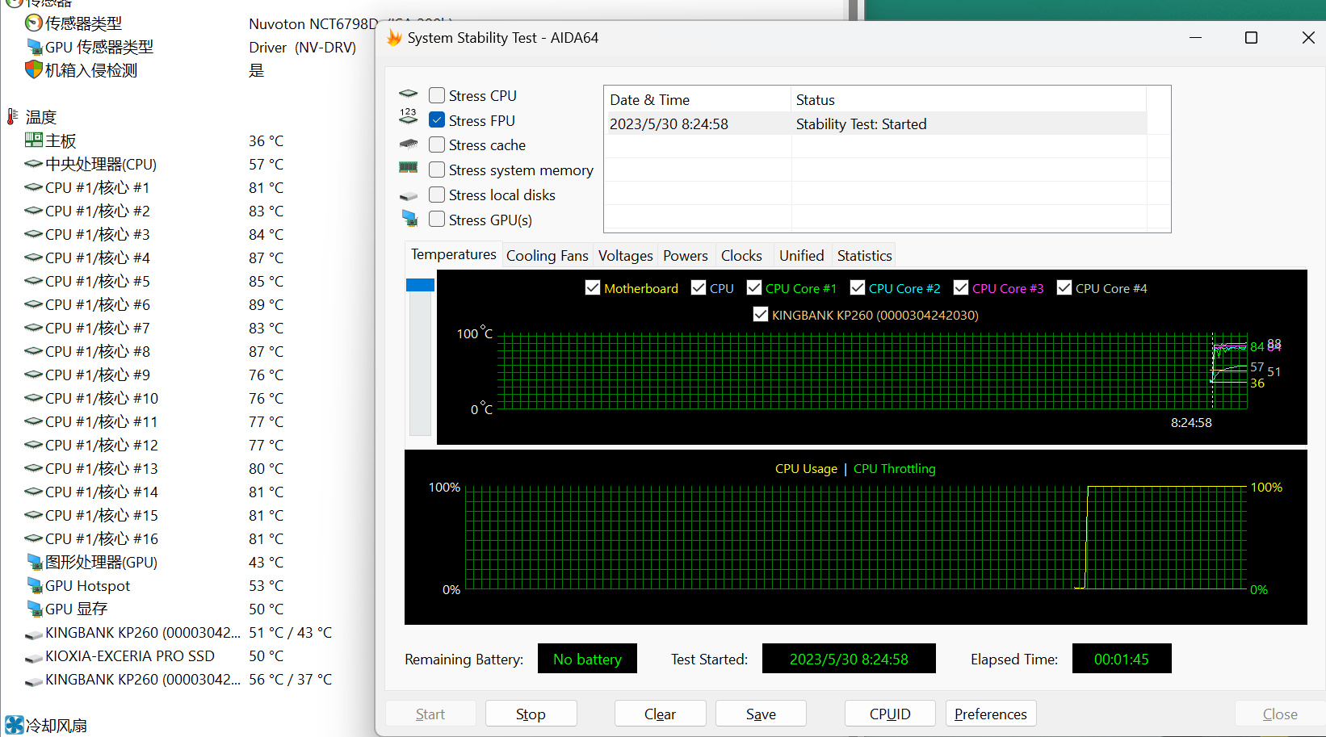1326x737 pixels.
Task: Click the chip icon beside CPU #1/核心 #16
Action: (34, 538)
